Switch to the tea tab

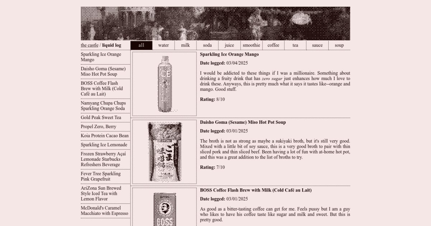[x=295, y=45]
